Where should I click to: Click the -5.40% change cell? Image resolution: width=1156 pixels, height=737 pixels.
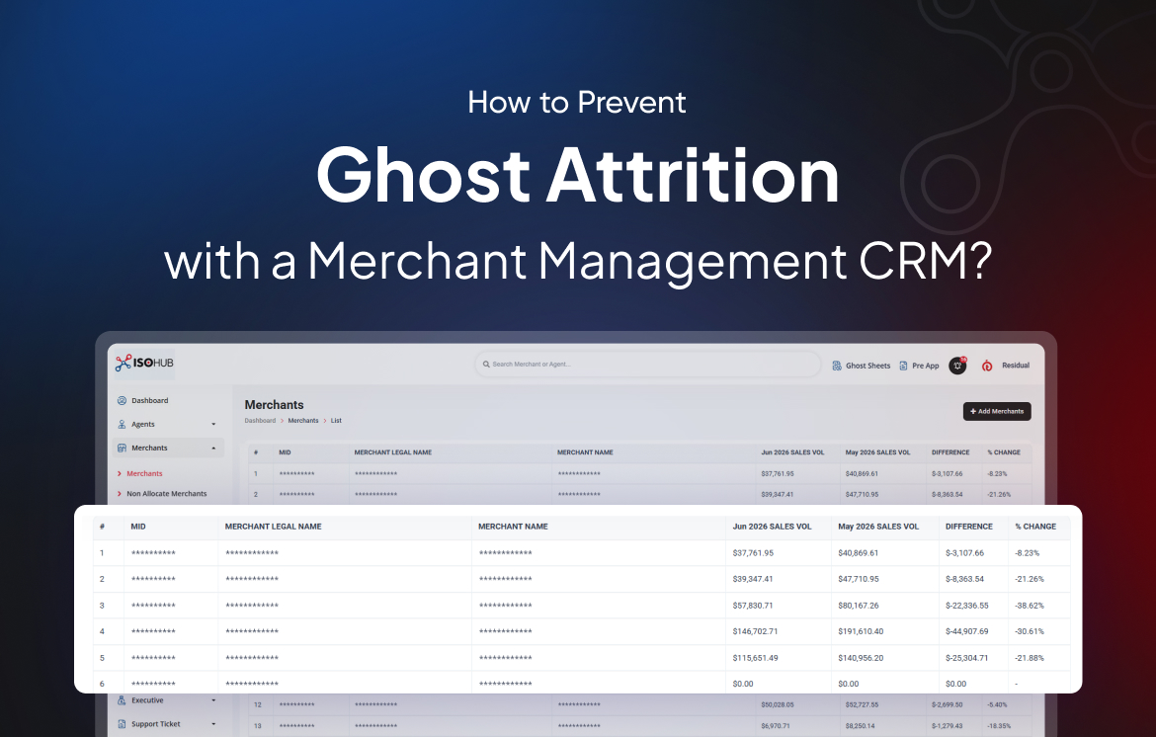click(x=998, y=704)
